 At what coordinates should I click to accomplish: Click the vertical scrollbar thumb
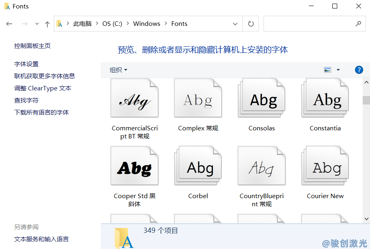coord(367,100)
